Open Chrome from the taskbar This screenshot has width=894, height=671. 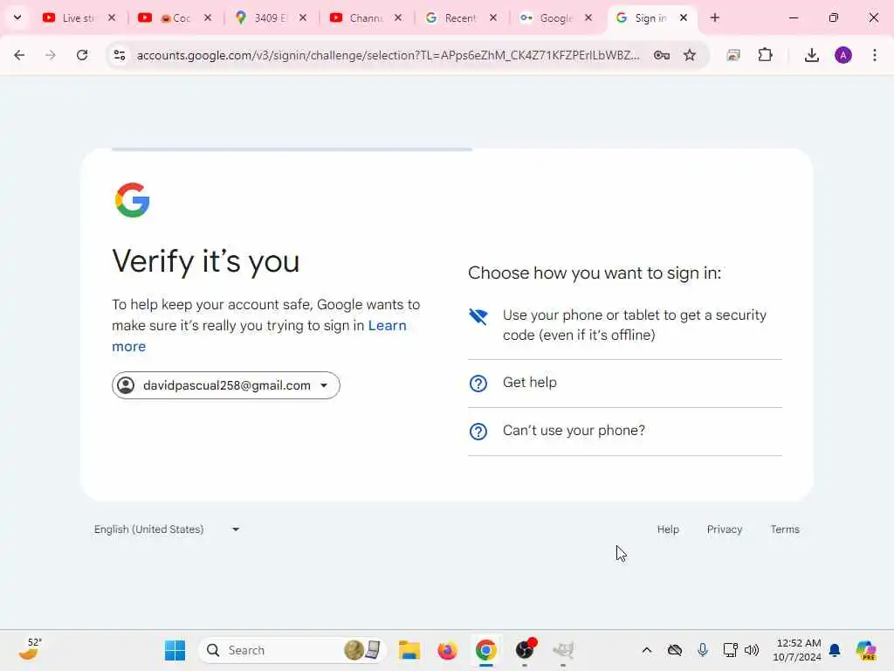point(485,650)
